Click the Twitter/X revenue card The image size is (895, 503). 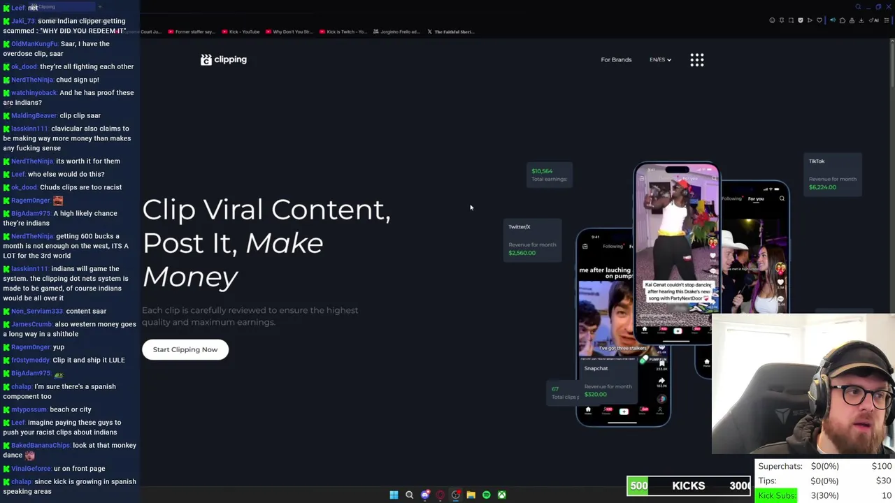[x=532, y=240]
